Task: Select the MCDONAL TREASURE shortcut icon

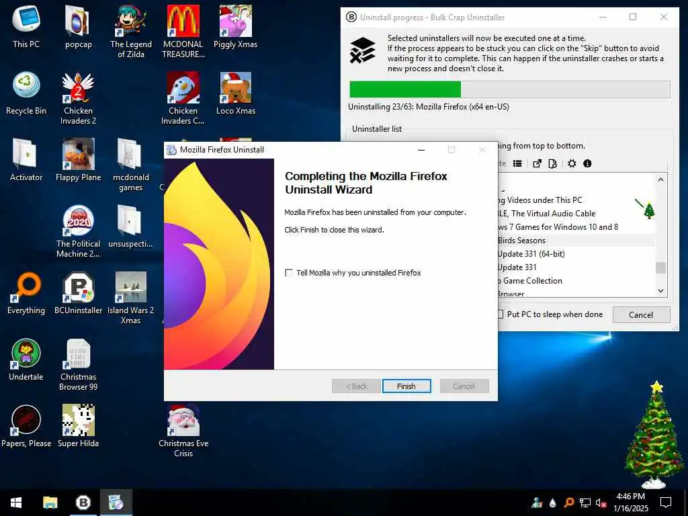Action: [183, 32]
